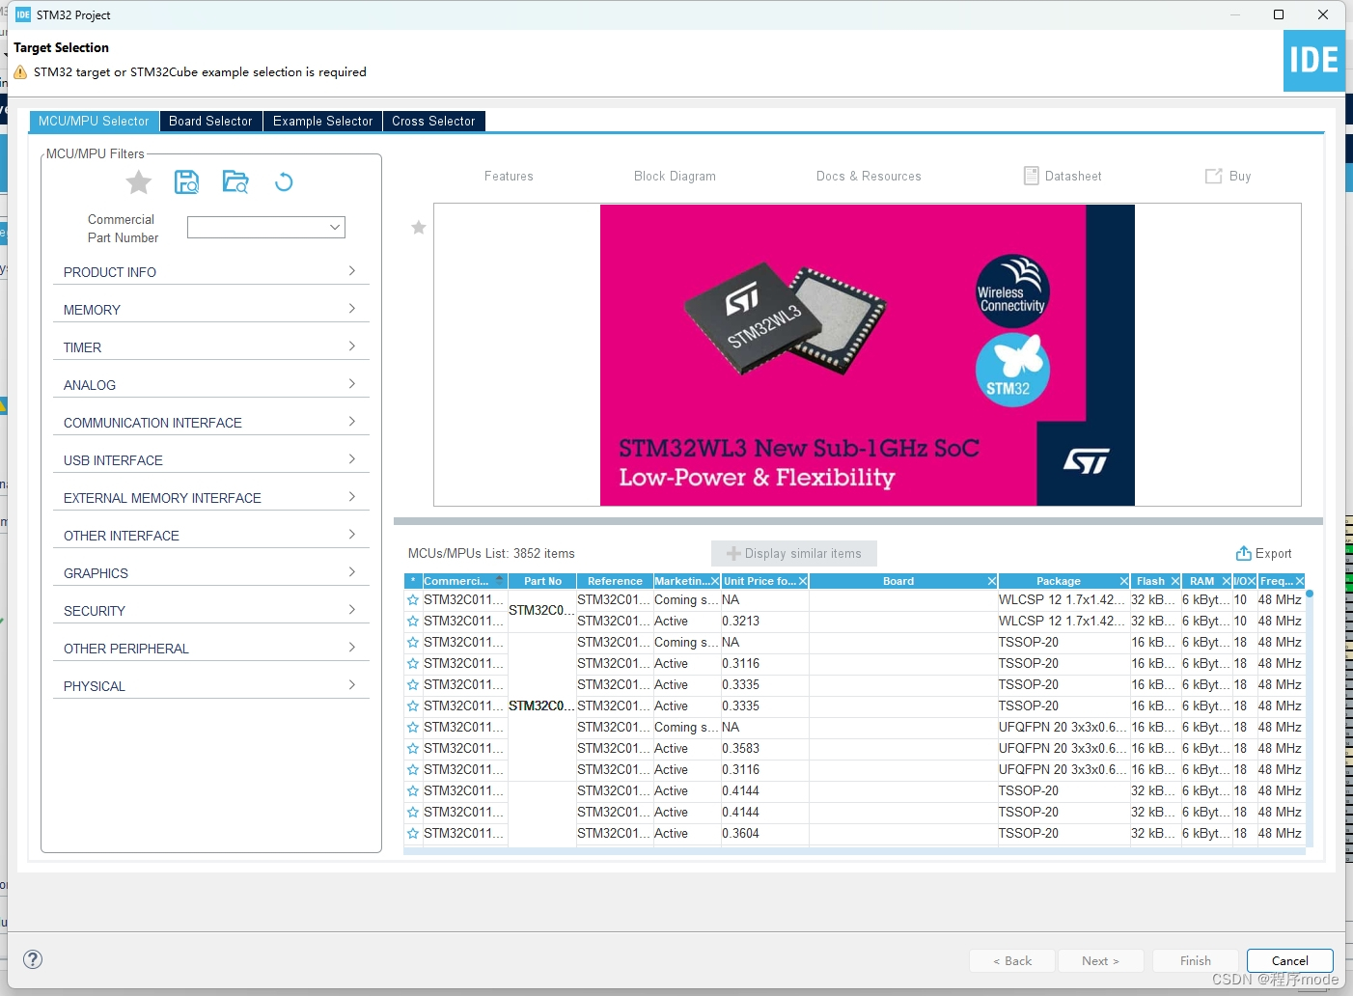Remove the Package column
Screen dimensions: 1353x996
tap(1124, 581)
